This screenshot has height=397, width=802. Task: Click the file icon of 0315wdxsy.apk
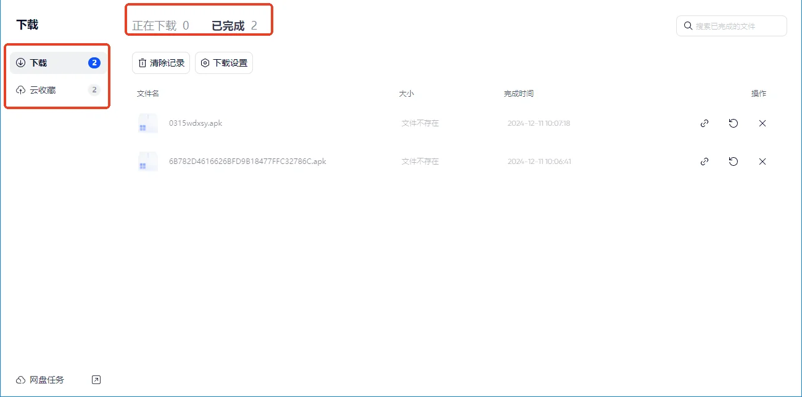(x=148, y=123)
